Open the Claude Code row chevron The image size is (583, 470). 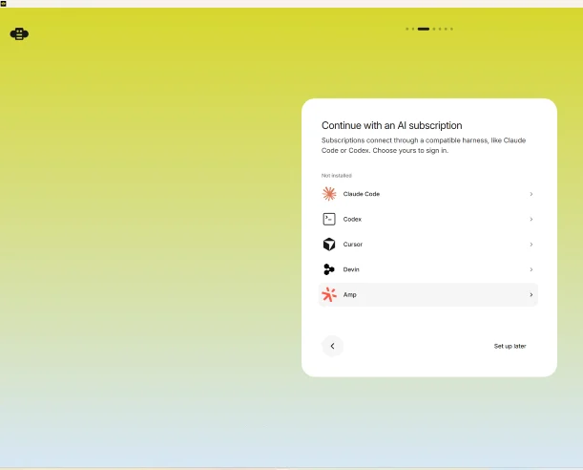[531, 194]
